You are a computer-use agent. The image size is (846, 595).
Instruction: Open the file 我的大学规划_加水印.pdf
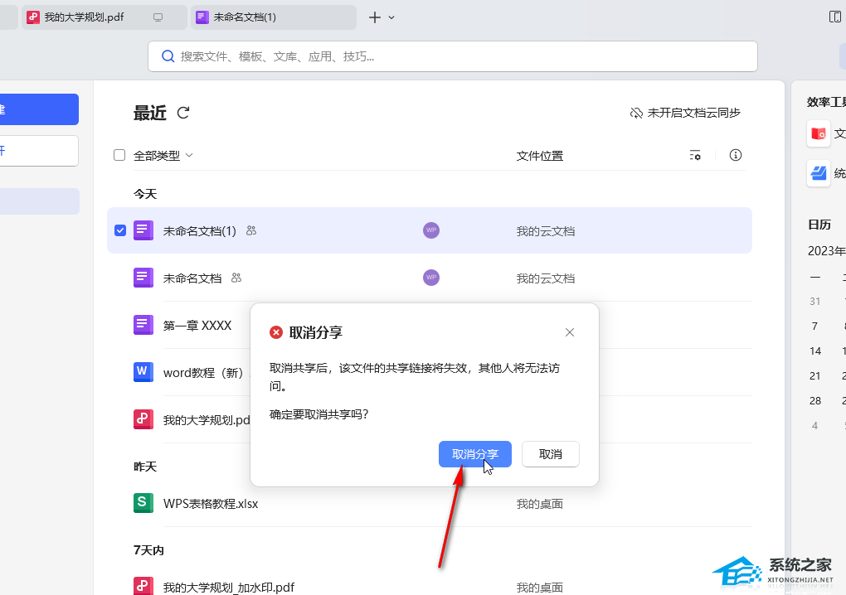point(229,587)
